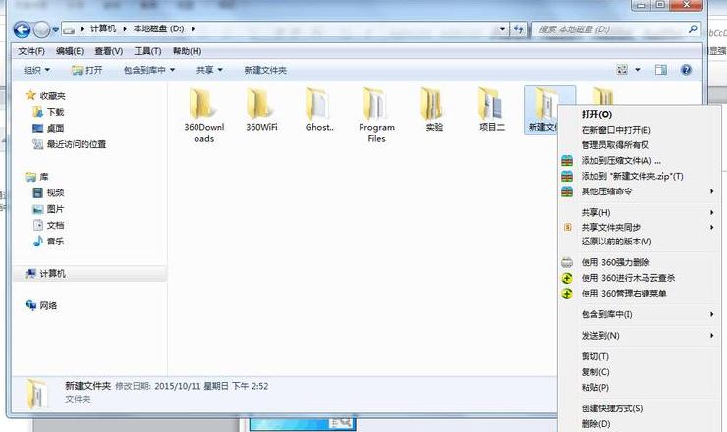727x432 pixels.
Task: Expand 共享文件夹同步 submenu
Action: click(x=640, y=227)
